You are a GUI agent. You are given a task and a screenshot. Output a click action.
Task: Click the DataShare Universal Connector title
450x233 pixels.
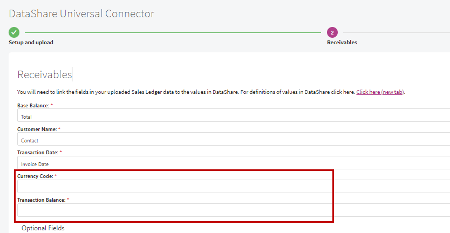81,13
